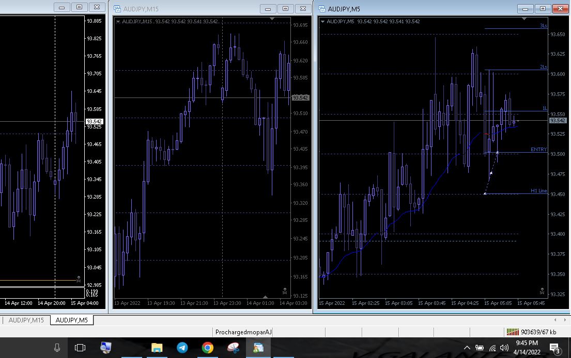Screen dimensions: 571x358
Task: Maximize the AUDJPY,M5 chart window
Action: pos(543,9)
